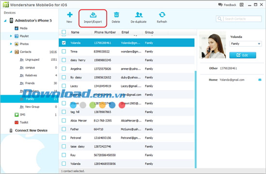Click phone number 8399030022
The height and width of the screenshot is (174, 266).
102,52
